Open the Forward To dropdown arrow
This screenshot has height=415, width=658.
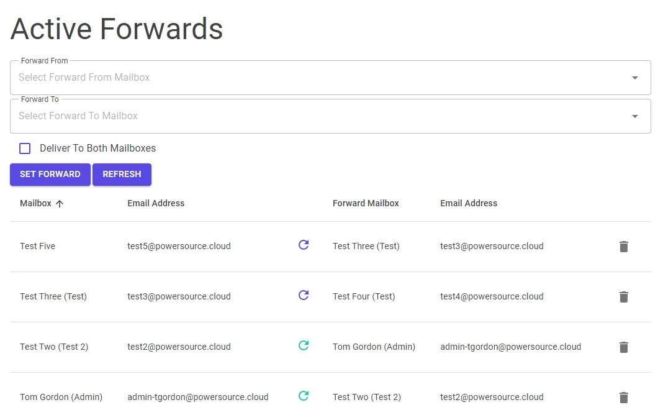[x=635, y=116]
